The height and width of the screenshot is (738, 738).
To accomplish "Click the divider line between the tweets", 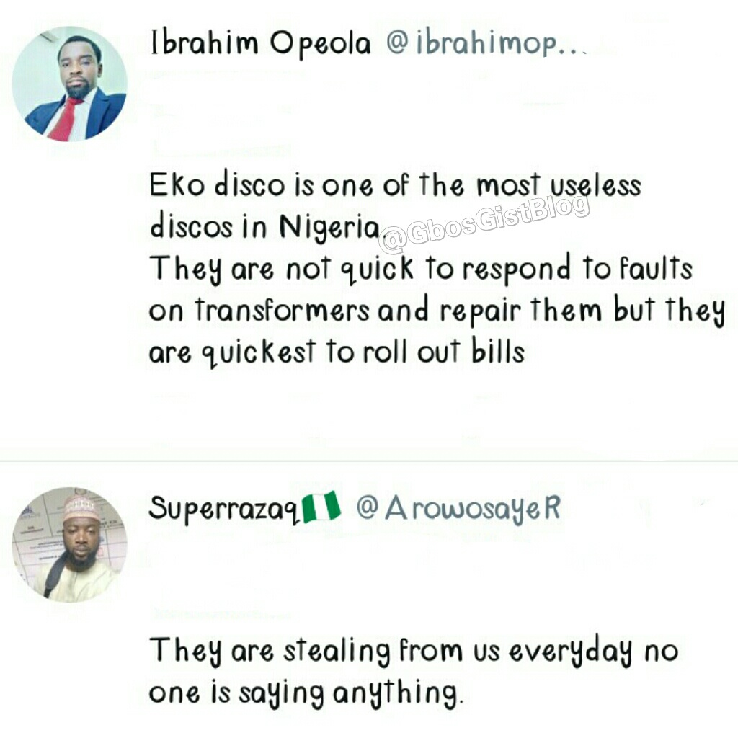I will (x=369, y=461).
